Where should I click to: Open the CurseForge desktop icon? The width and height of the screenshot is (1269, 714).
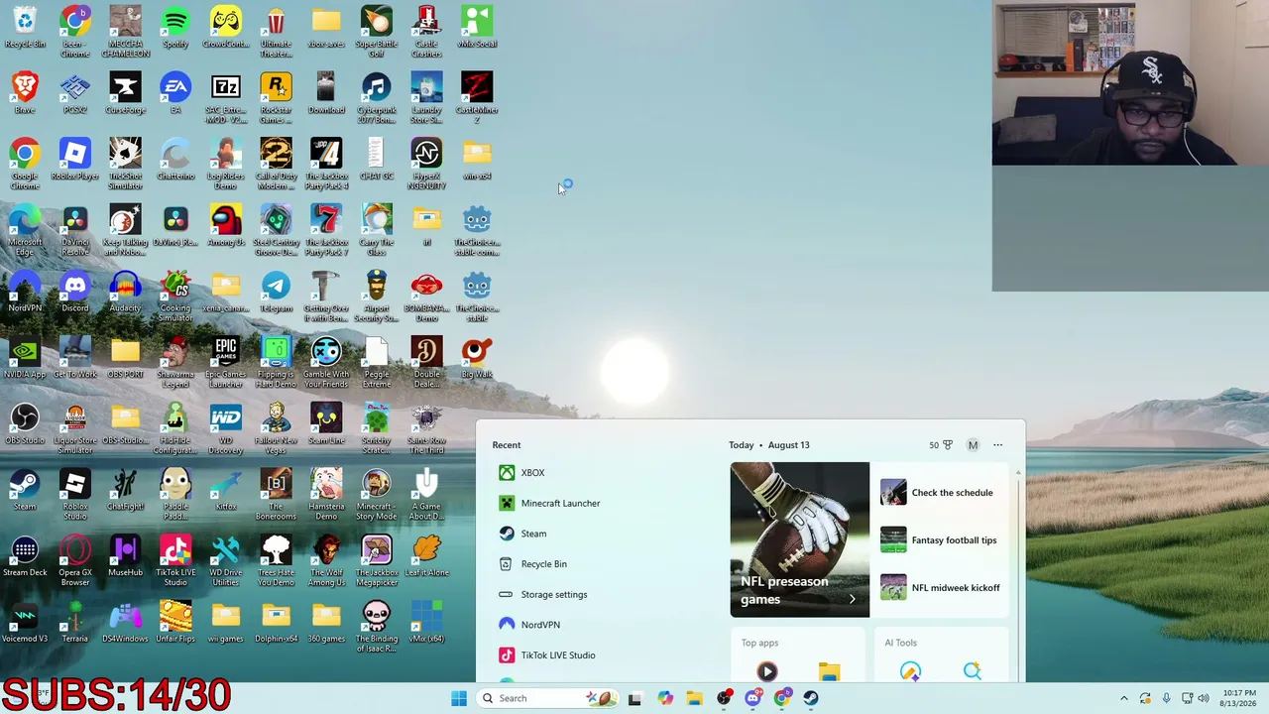(x=125, y=94)
